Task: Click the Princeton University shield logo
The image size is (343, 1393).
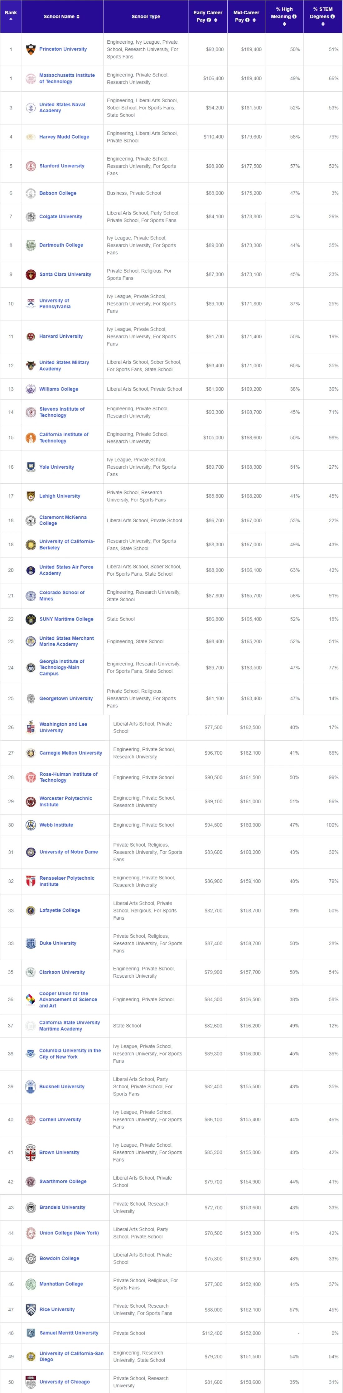Action: [31, 49]
